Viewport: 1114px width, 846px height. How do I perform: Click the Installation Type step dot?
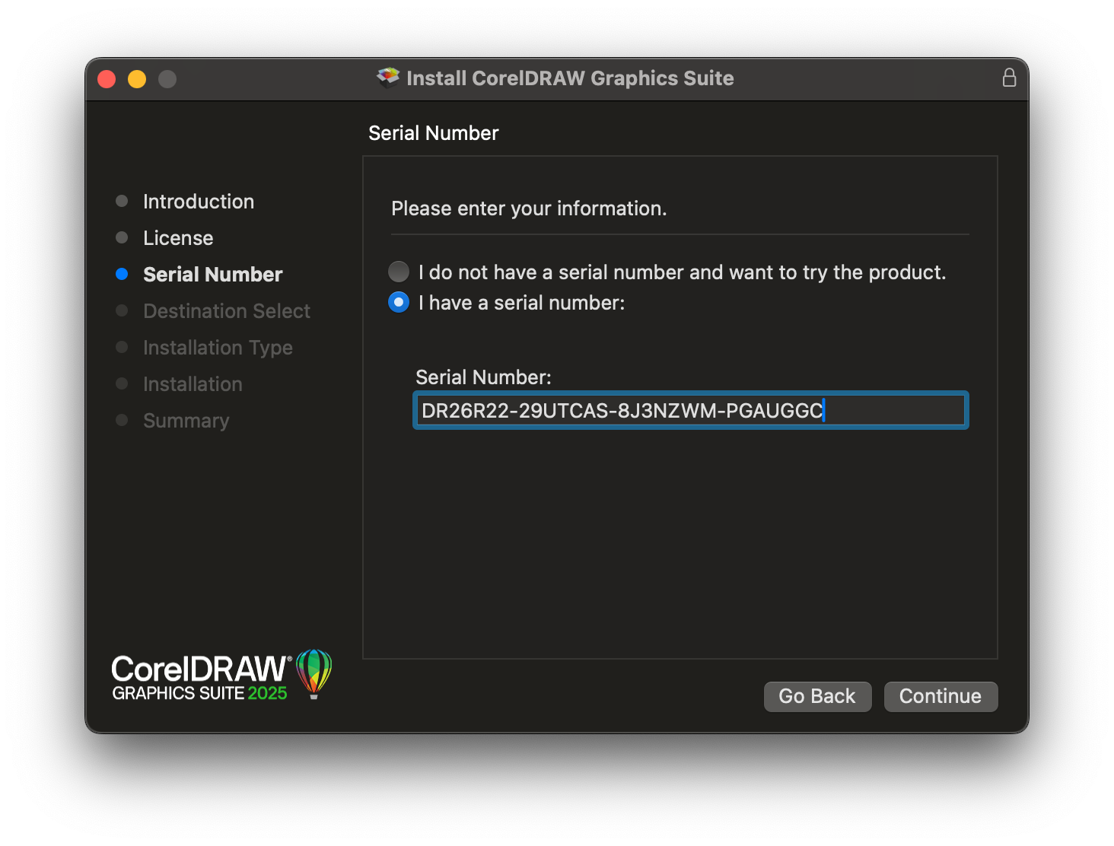pos(122,347)
